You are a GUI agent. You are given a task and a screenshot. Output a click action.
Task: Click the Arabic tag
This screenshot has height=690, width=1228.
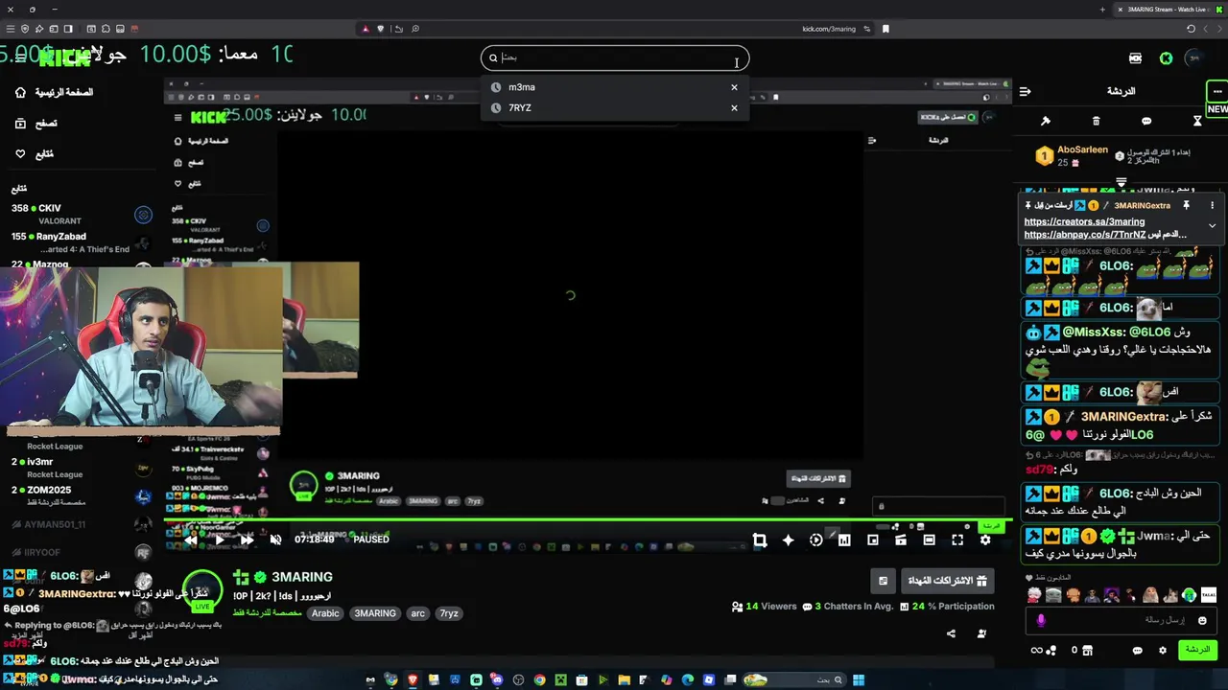(x=325, y=613)
